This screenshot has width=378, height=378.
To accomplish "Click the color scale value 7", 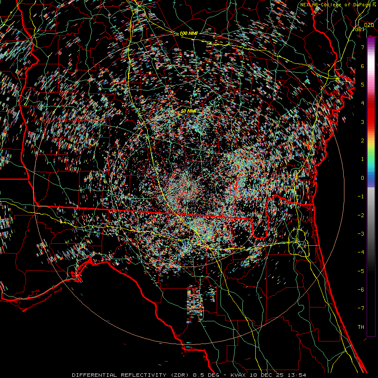I will (362, 47).
